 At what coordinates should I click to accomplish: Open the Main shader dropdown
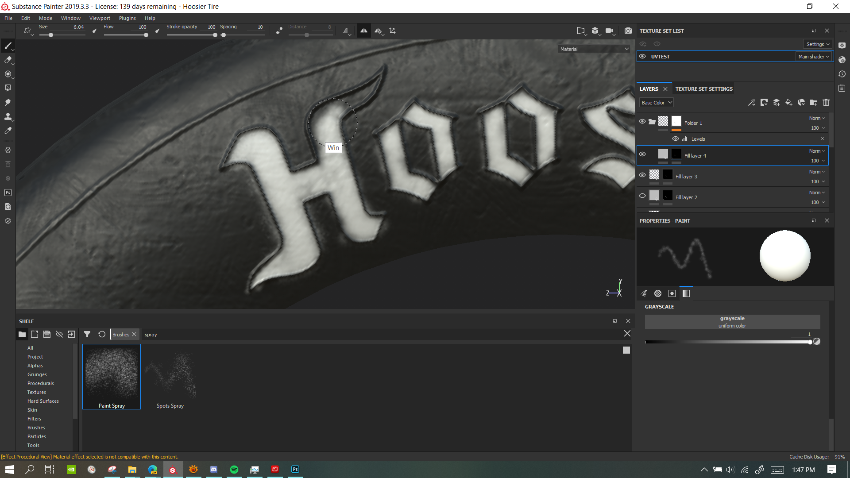coord(814,57)
